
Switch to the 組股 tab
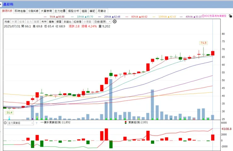pyautogui.click(x=84, y=11)
